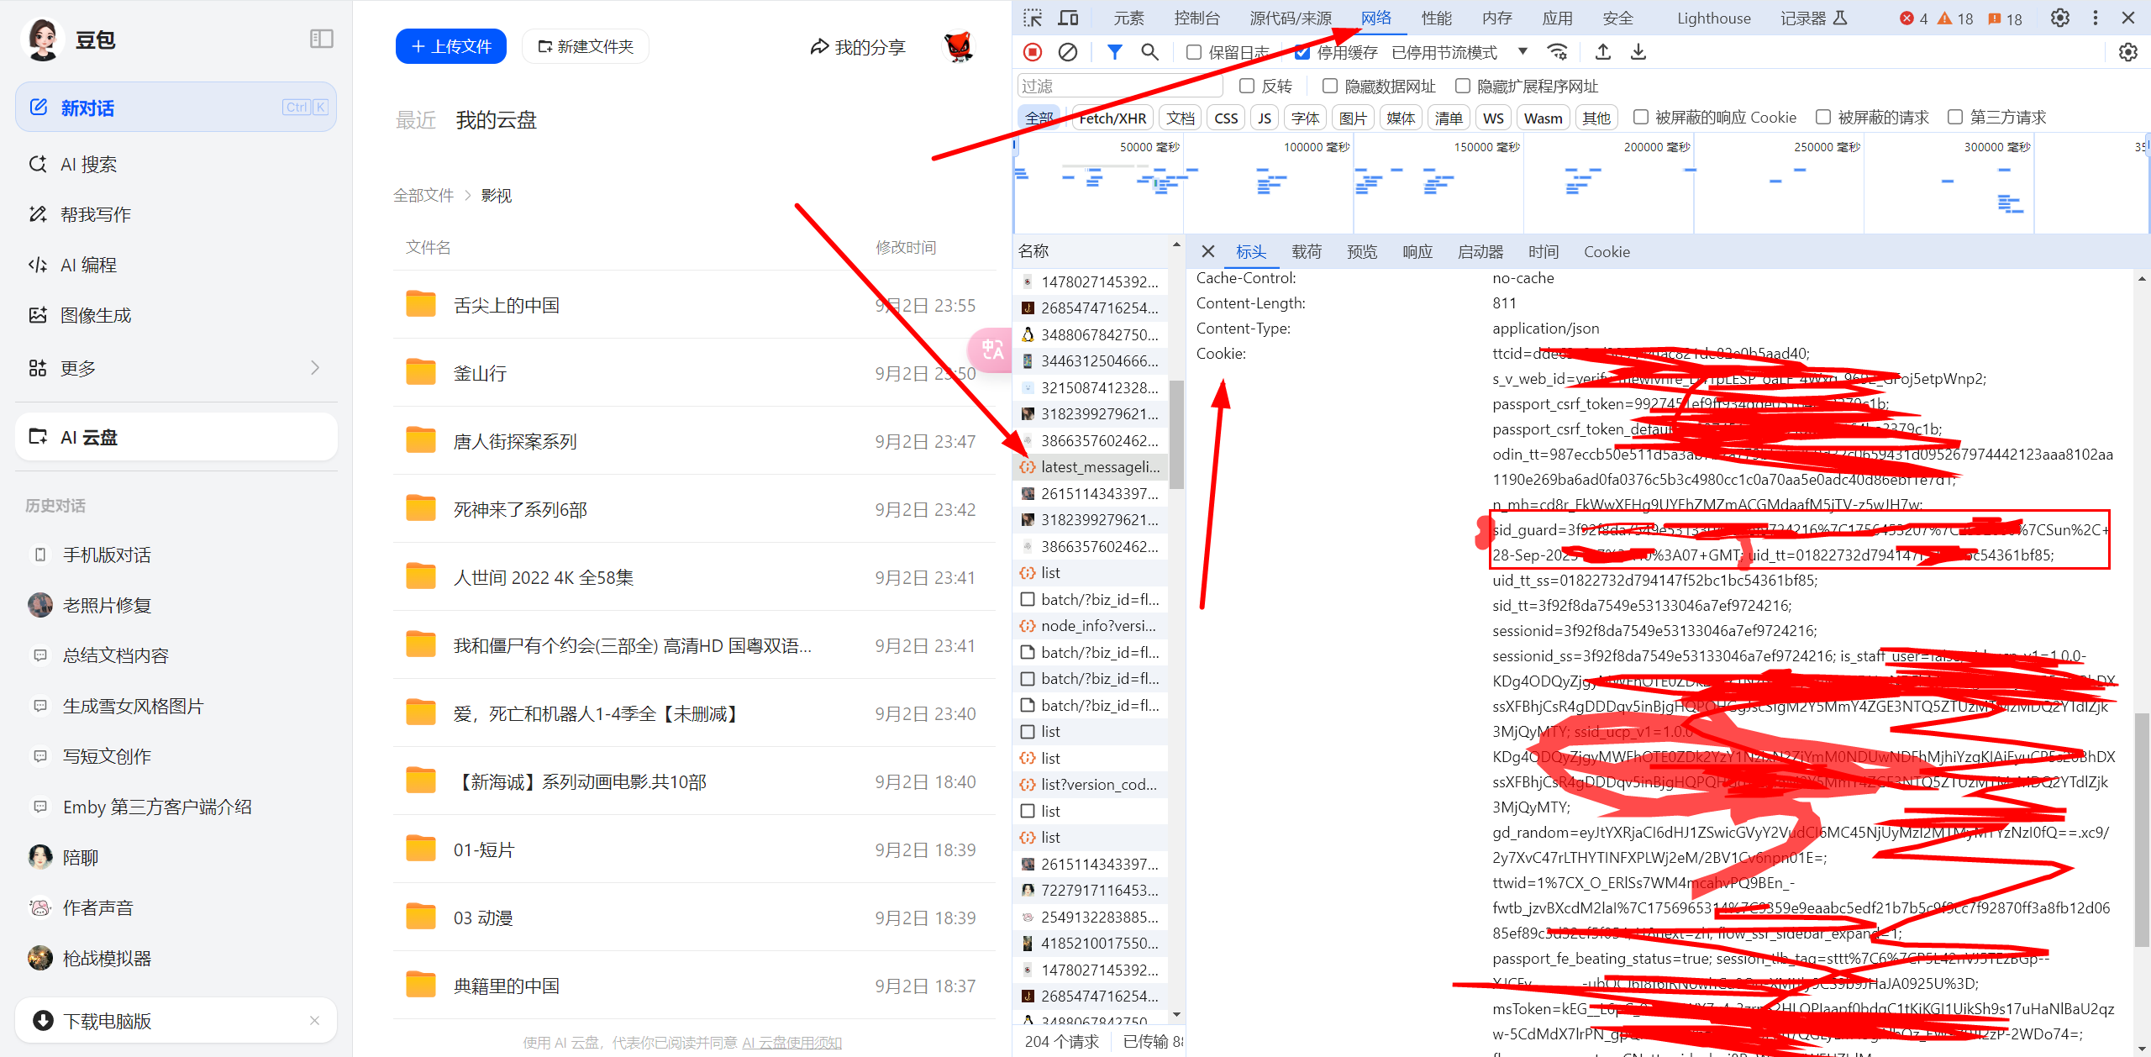Open 响应 response tab
Viewport: 2151px width, 1057px height.
coord(1417,251)
